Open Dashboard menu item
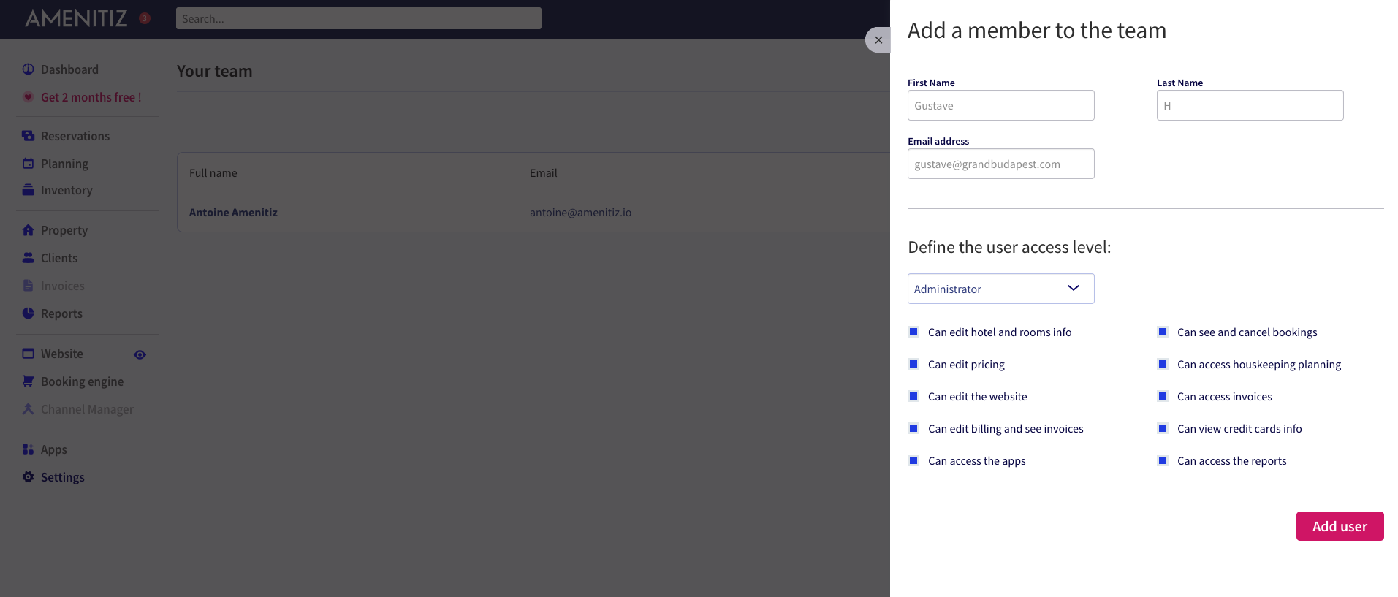 (69, 69)
